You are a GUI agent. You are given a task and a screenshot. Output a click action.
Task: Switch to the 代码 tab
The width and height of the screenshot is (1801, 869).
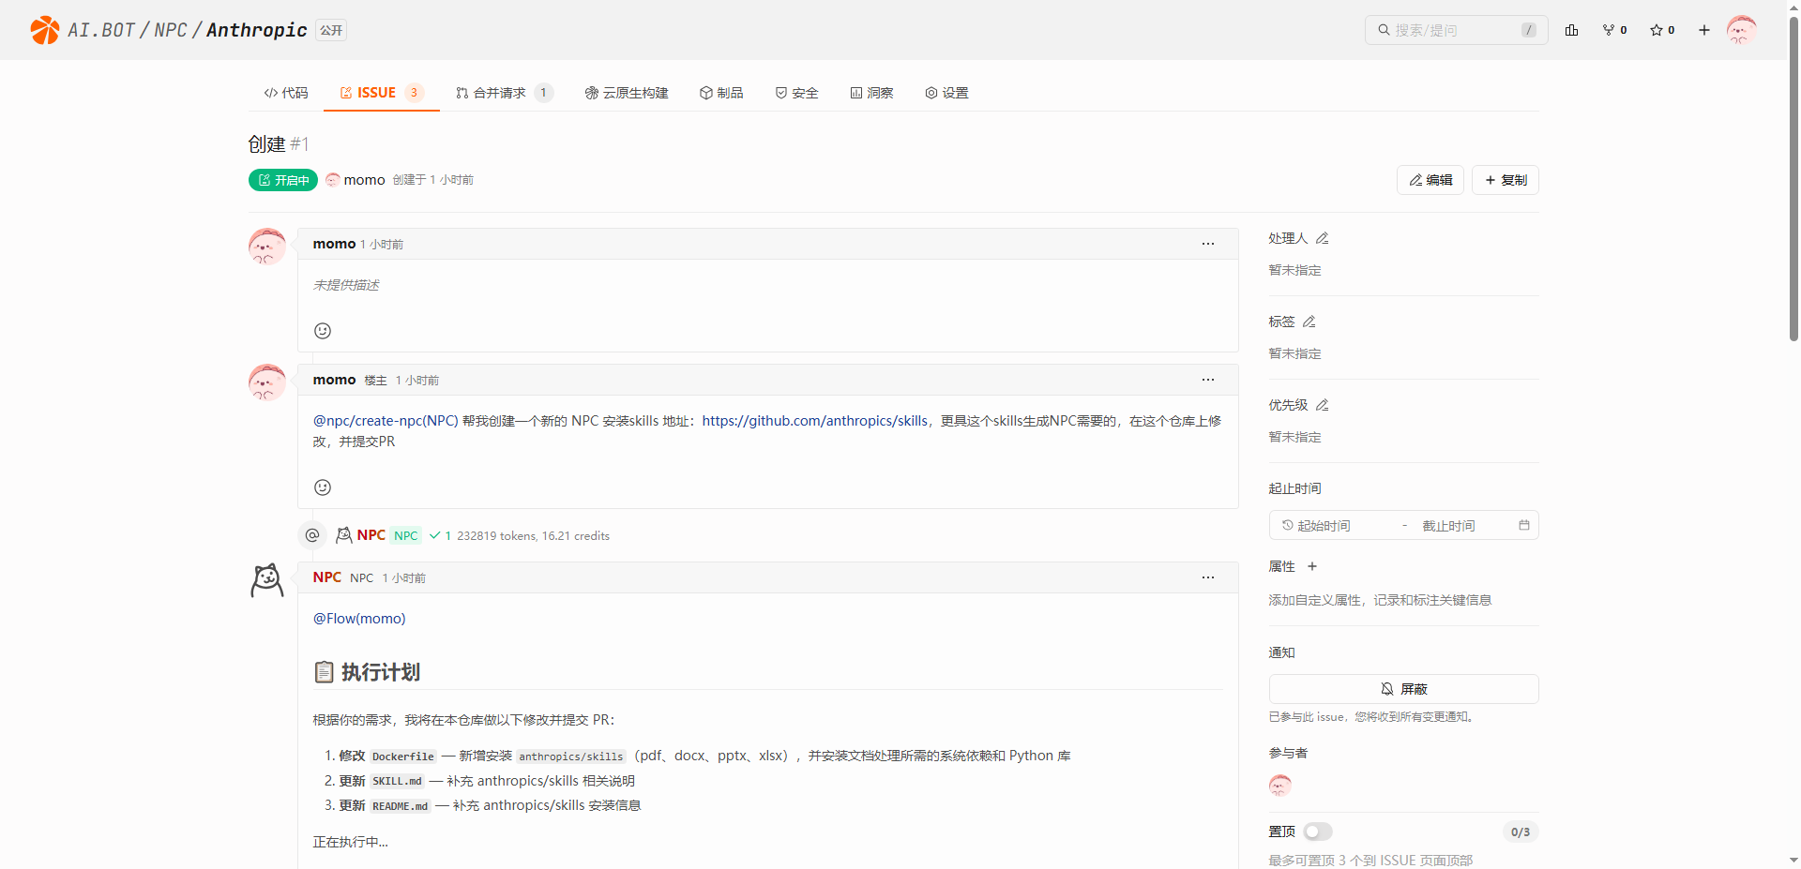click(x=286, y=93)
